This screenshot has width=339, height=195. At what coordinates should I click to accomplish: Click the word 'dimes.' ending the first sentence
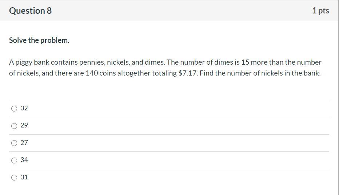point(155,62)
